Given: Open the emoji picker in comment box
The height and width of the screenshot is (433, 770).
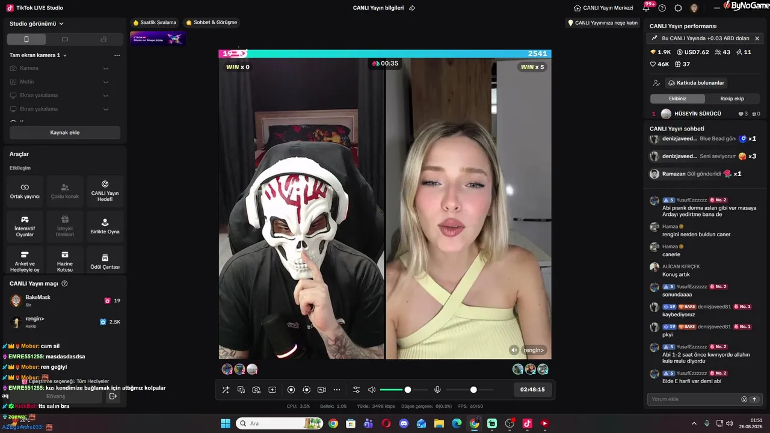Looking at the screenshot, I should pos(744,399).
